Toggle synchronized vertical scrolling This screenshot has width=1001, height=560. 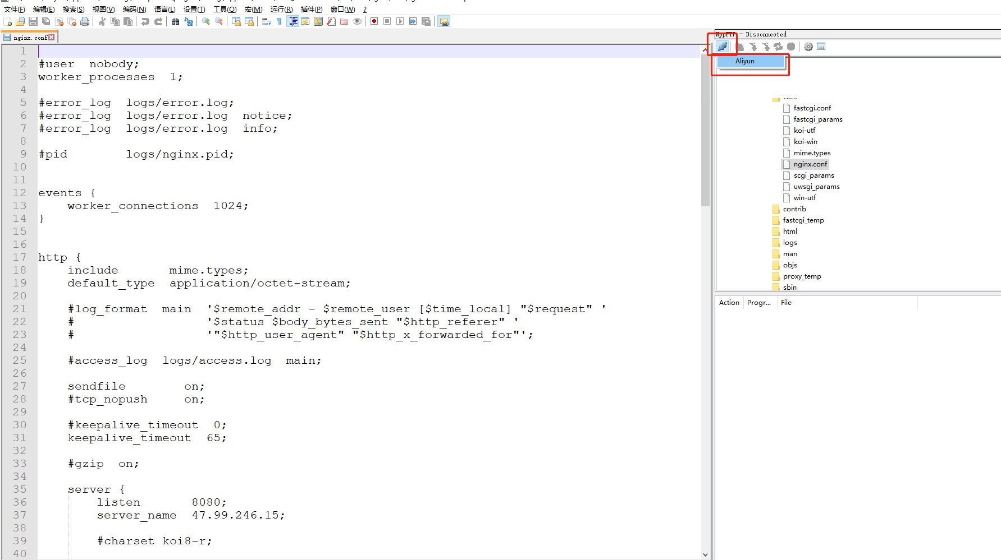(x=236, y=21)
